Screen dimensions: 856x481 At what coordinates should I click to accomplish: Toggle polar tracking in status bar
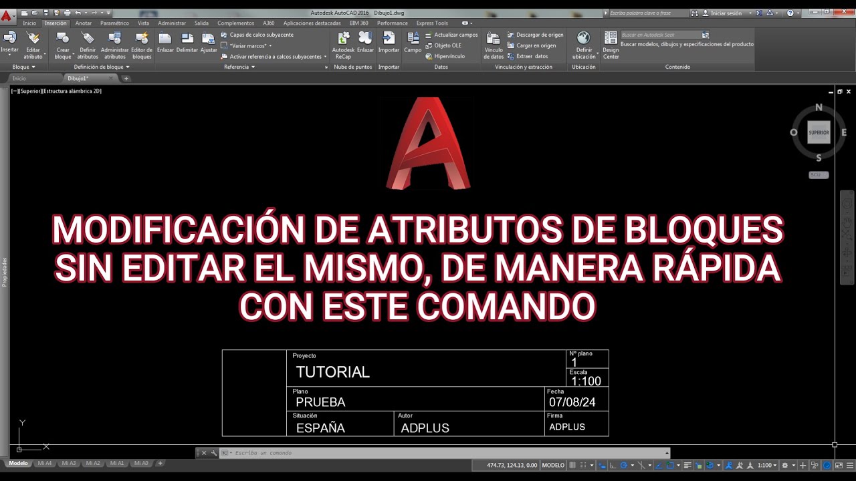point(624,465)
